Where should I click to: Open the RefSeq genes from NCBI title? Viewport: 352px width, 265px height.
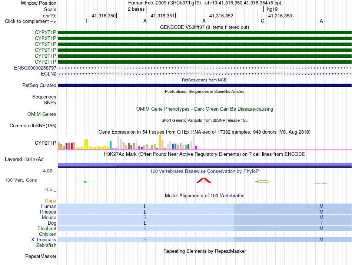[205, 80]
